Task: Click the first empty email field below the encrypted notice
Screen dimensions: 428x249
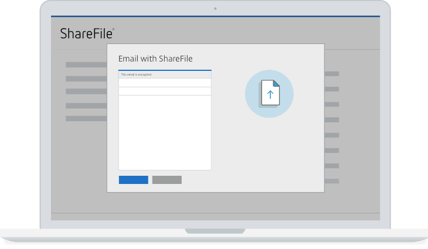Action: tap(165, 83)
